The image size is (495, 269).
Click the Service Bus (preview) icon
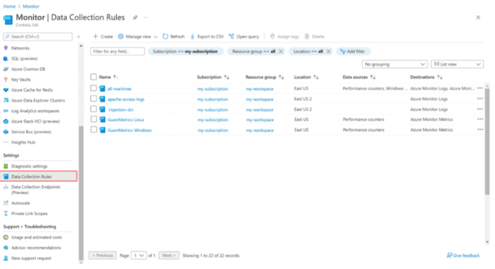[x=6, y=131]
